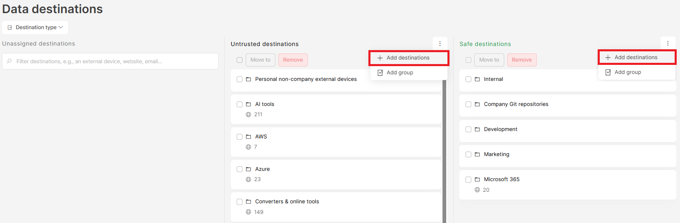Expand the Destination type dropdown
This screenshot has width=680, height=223.
click(x=35, y=28)
